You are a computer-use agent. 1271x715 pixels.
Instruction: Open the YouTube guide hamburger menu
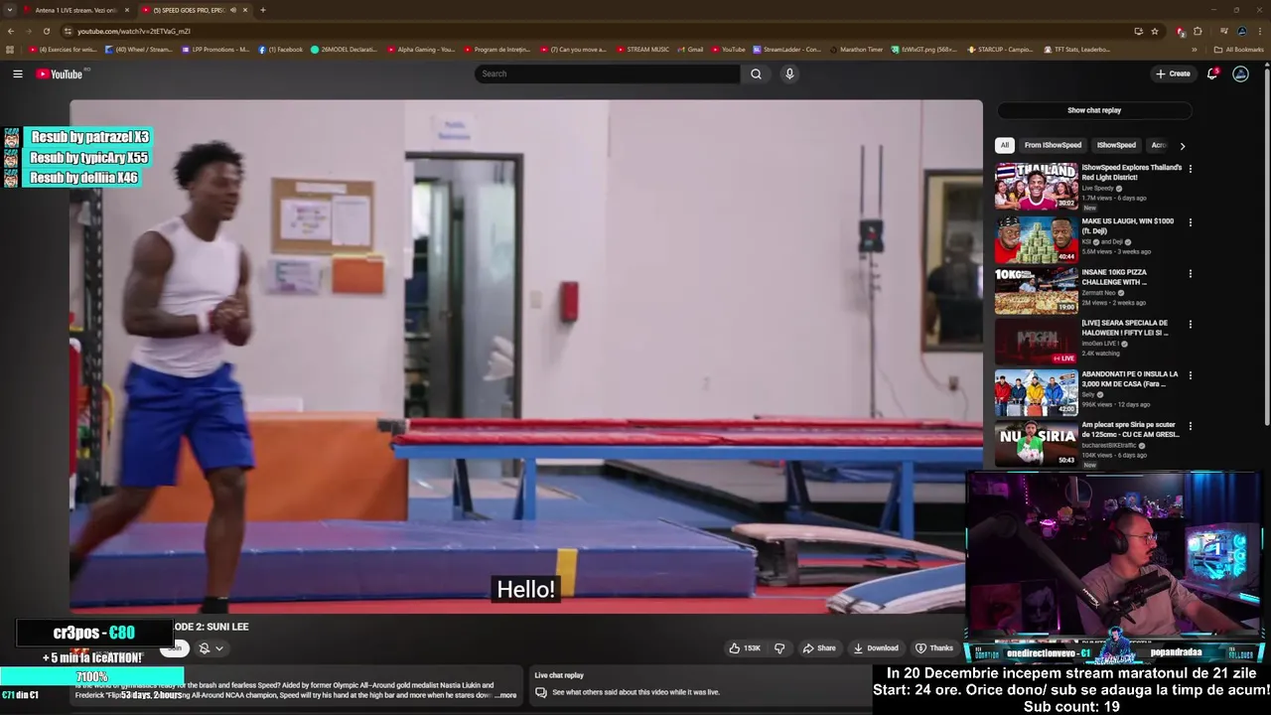tap(17, 73)
